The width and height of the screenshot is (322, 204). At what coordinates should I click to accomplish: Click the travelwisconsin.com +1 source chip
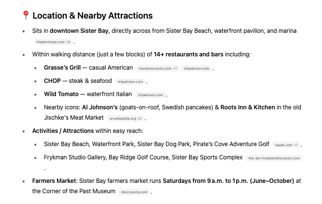158,69
